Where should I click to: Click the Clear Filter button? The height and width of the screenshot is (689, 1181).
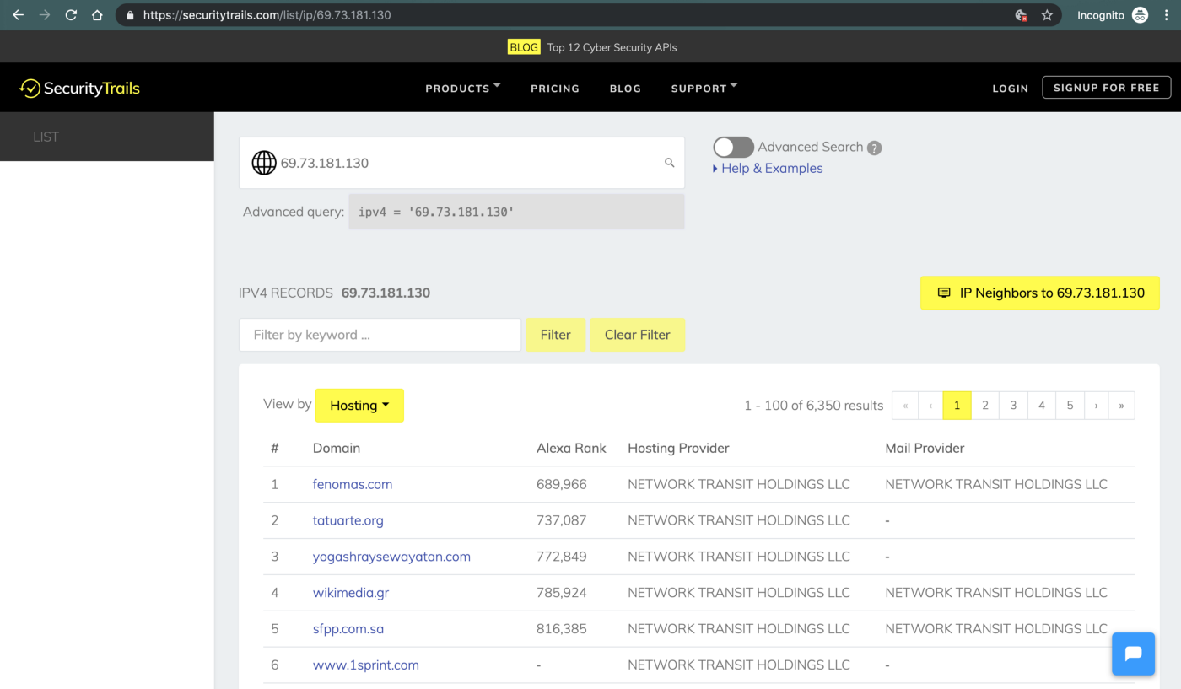click(637, 335)
